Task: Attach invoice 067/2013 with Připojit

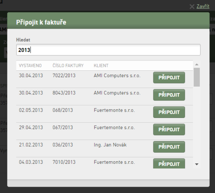Action: click(169, 130)
